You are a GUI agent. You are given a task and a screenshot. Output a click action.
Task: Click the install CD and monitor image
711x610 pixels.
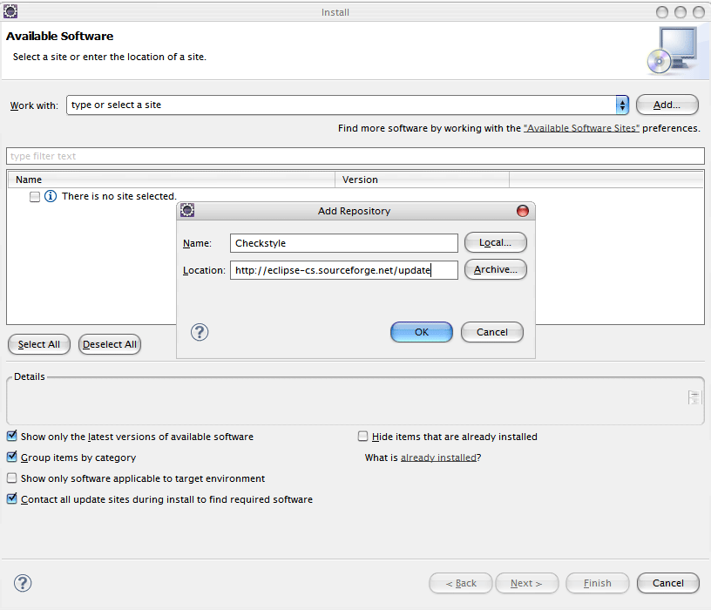click(672, 50)
